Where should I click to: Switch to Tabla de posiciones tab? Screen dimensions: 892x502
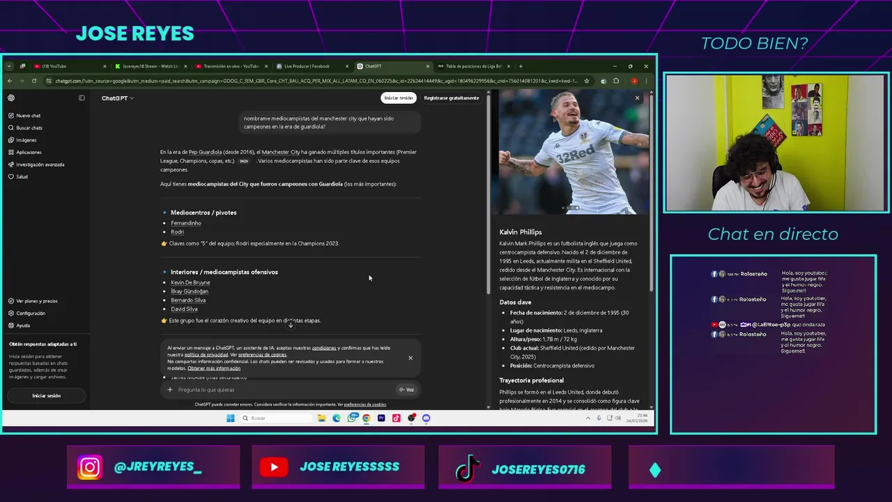pos(474,66)
